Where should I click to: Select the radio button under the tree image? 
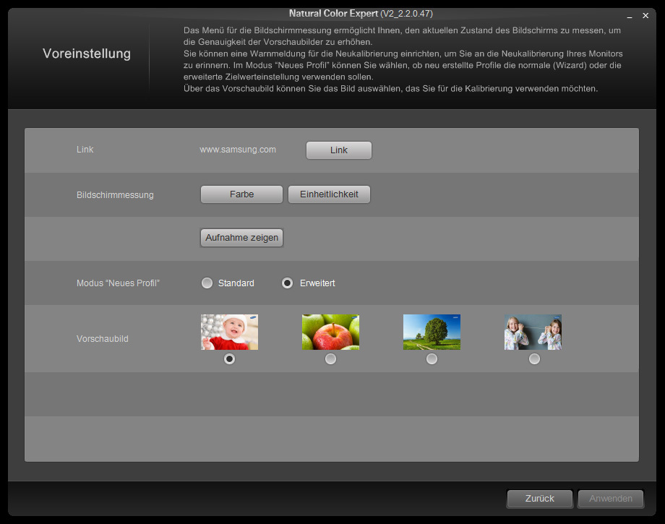point(432,359)
